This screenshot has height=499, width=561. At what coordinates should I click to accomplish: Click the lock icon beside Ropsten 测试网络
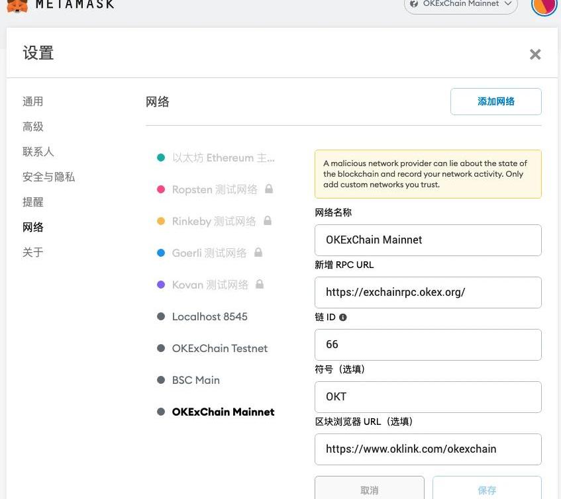269,189
